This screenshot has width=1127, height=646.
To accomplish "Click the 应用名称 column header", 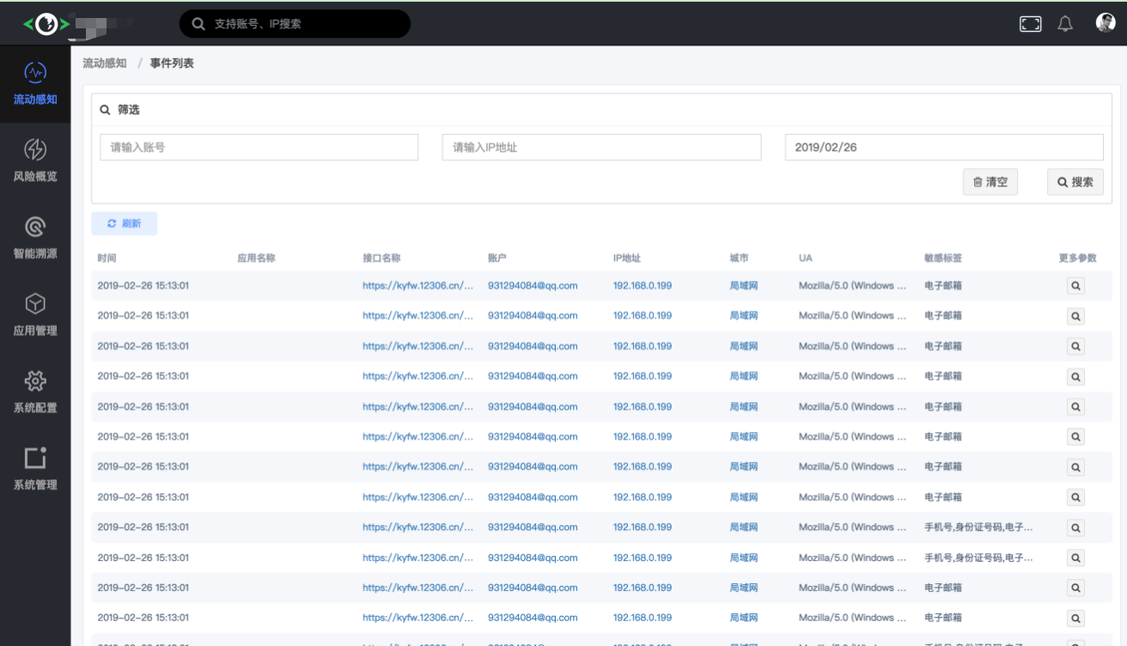I will pyautogui.click(x=256, y=258).
